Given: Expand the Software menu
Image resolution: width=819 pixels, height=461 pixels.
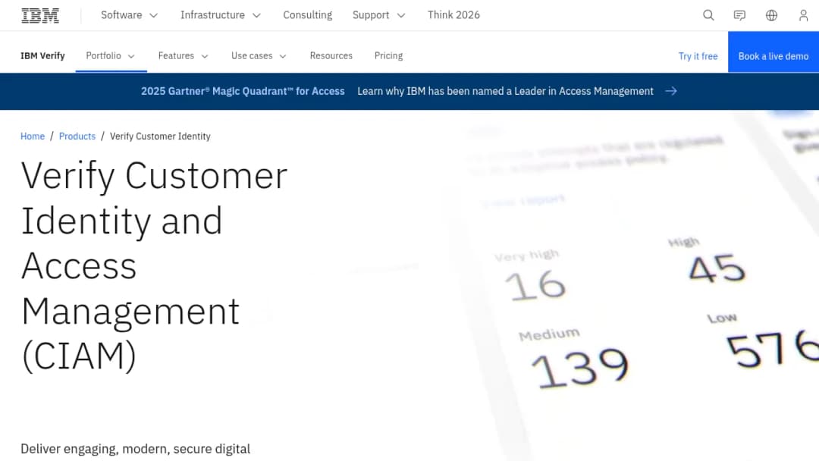Looking at the screenshot, I should [x=129, y=15].
